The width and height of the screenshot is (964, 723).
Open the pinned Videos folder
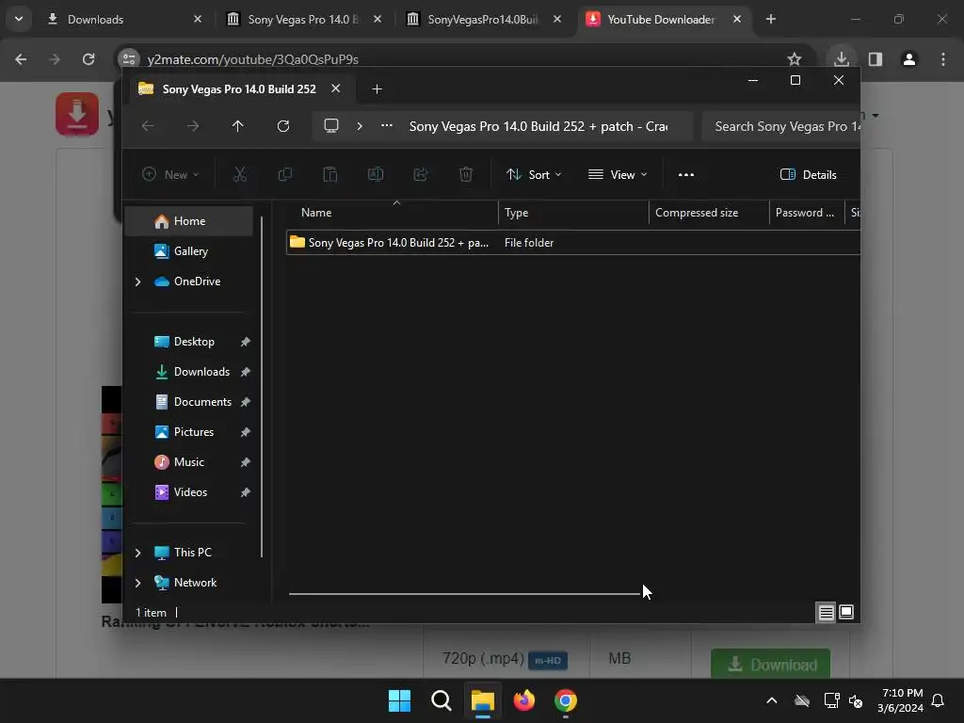click(x=189, y=492)
